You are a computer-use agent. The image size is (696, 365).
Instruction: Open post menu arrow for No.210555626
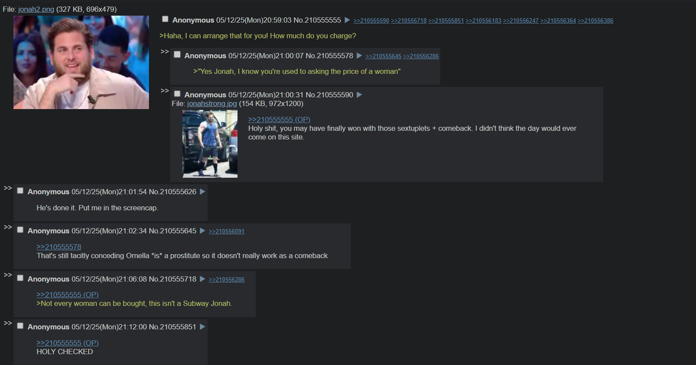click(203, 192)
